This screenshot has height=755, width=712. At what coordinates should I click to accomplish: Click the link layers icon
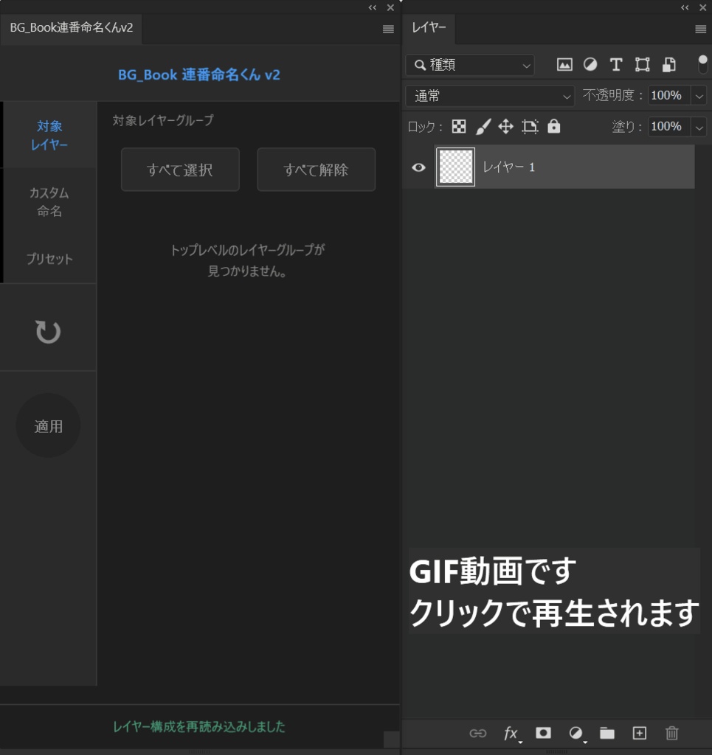(478, 734)
